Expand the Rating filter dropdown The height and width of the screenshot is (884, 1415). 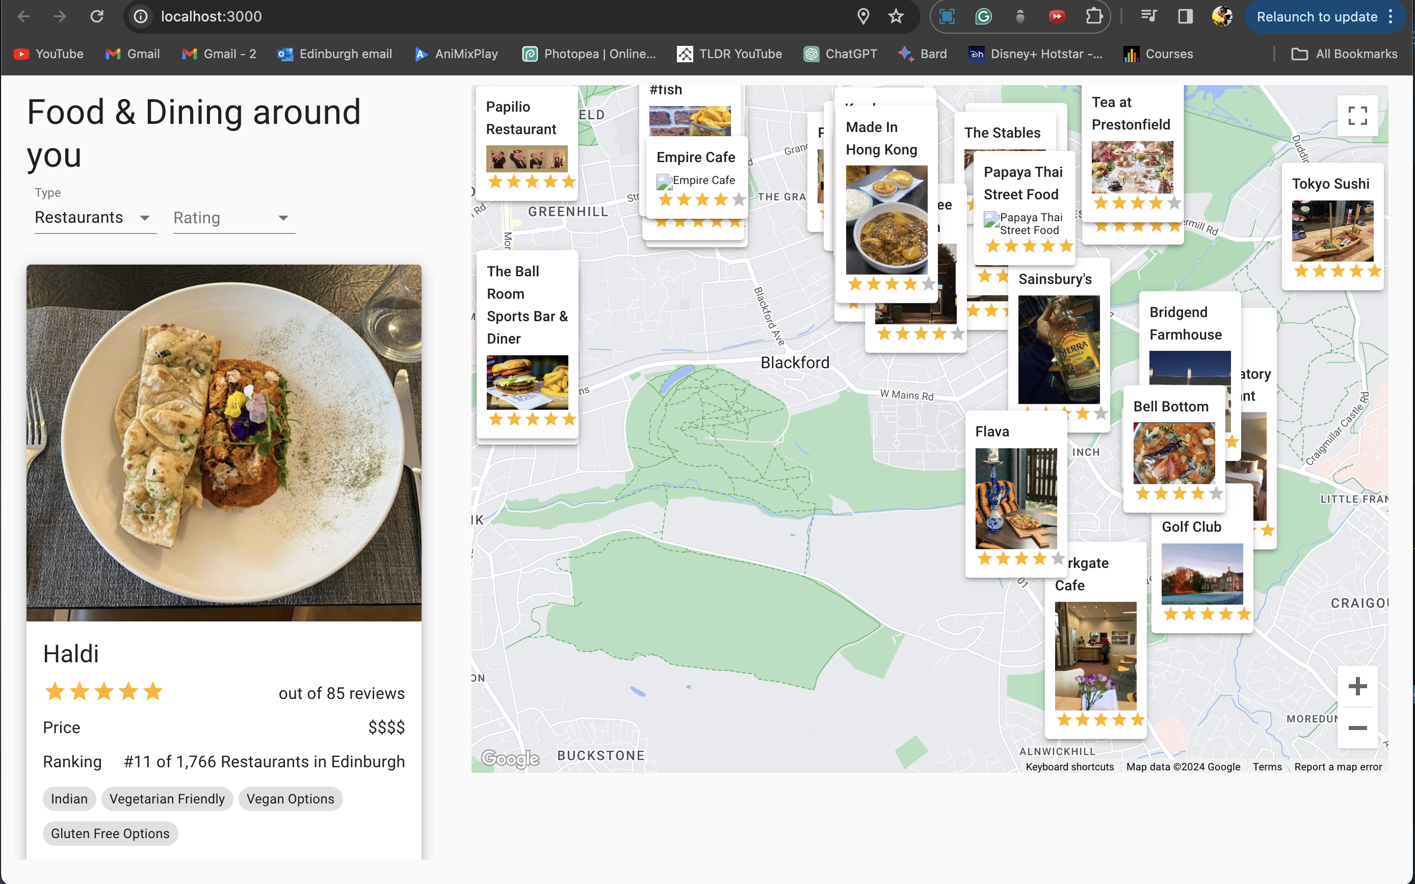pyautogui.click(x=234, y=218)
